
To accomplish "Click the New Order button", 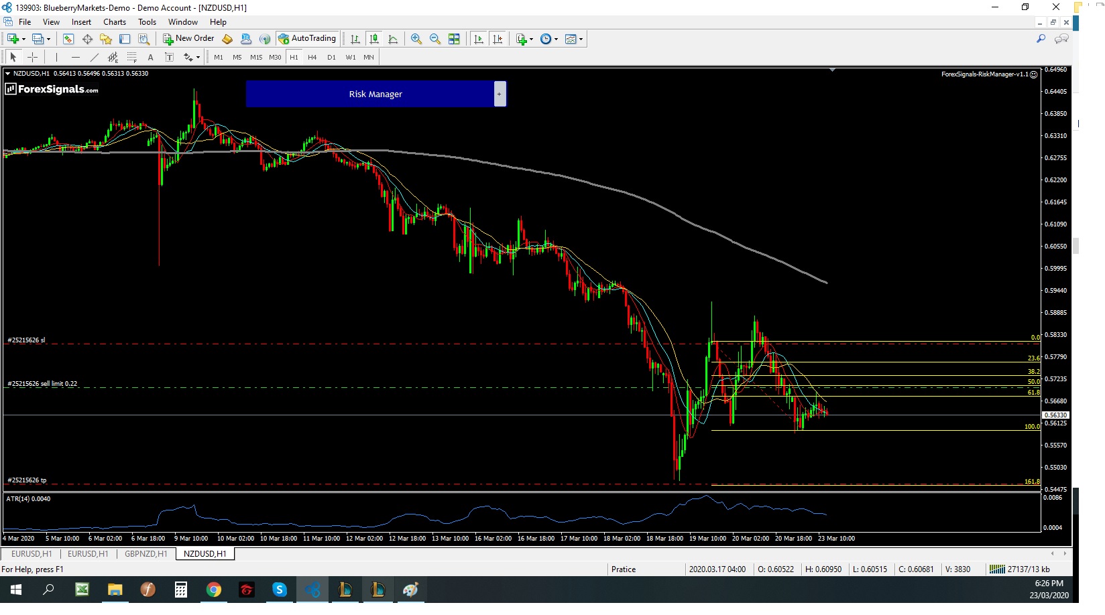I will click(188, 39).
